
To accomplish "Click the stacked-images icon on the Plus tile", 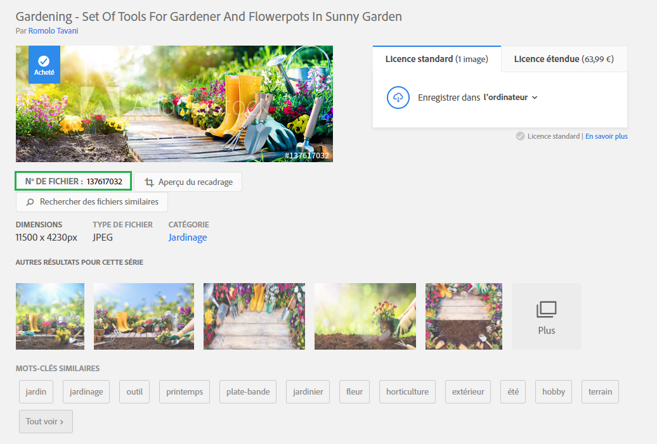I will pyautogui.click(x=546, y=308).
